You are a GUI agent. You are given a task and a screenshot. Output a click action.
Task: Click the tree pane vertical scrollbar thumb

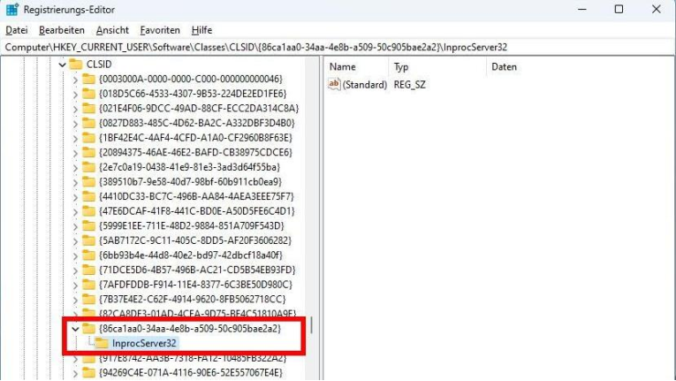click(311, 325)
